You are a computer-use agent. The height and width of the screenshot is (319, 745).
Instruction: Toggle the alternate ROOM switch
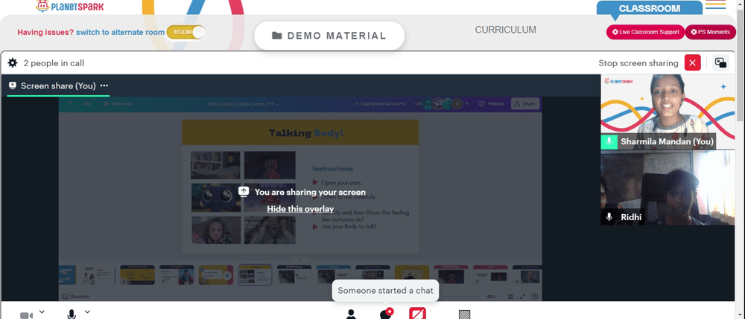click(x=186, y=32)
